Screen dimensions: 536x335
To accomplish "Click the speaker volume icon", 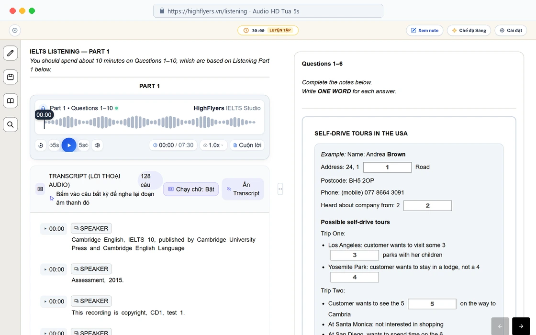I will (x=98, y=145).
